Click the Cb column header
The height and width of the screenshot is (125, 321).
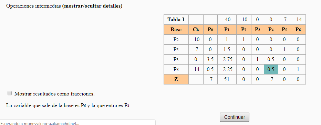(x=196, y=30)
